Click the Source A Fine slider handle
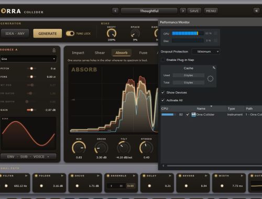 [x=31, y=77]
